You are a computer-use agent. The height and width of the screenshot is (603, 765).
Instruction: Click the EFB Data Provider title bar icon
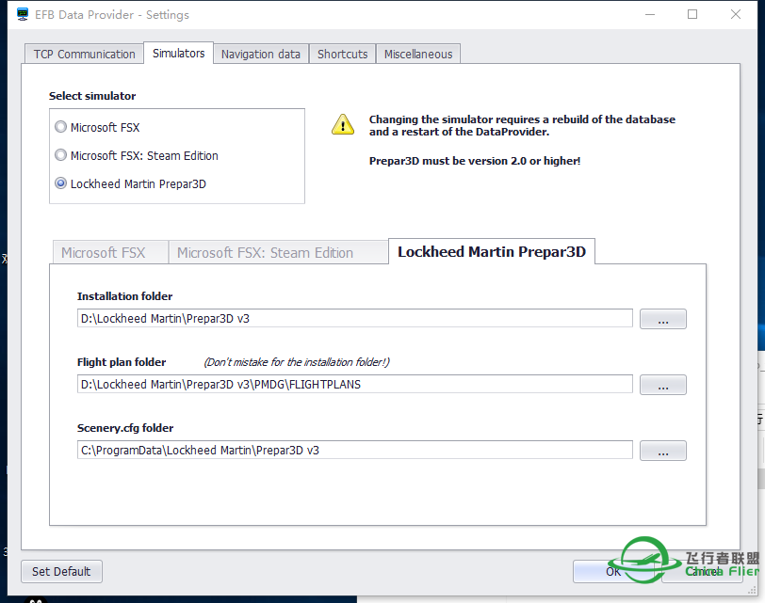coord(23,14)
